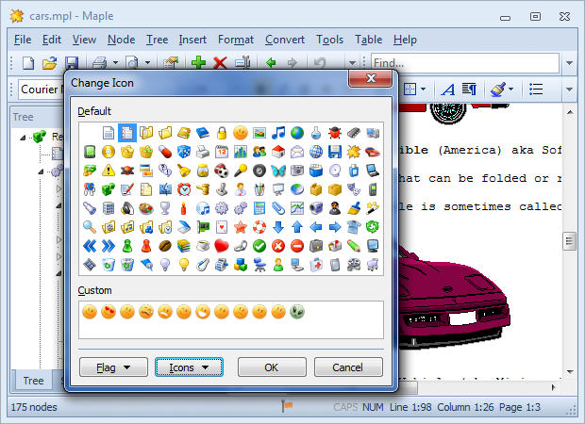Select the first aid kit icon
Viewport: 585px width, 424px height.
click(x=316, y=265)
